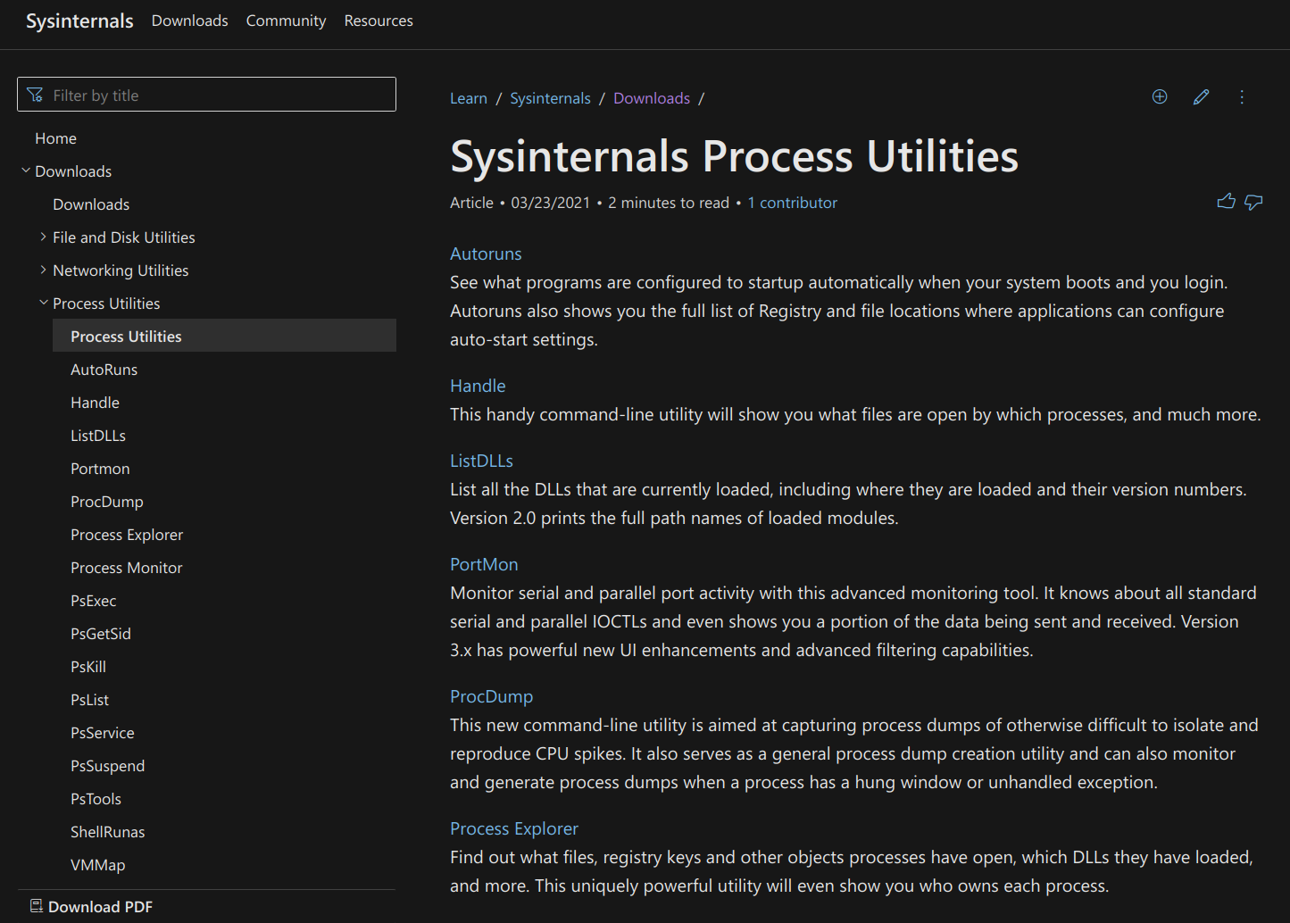Click the Downloads breadcrumb link
The width and height of the screenshot is (1290, 923).
tap(652, 98)
